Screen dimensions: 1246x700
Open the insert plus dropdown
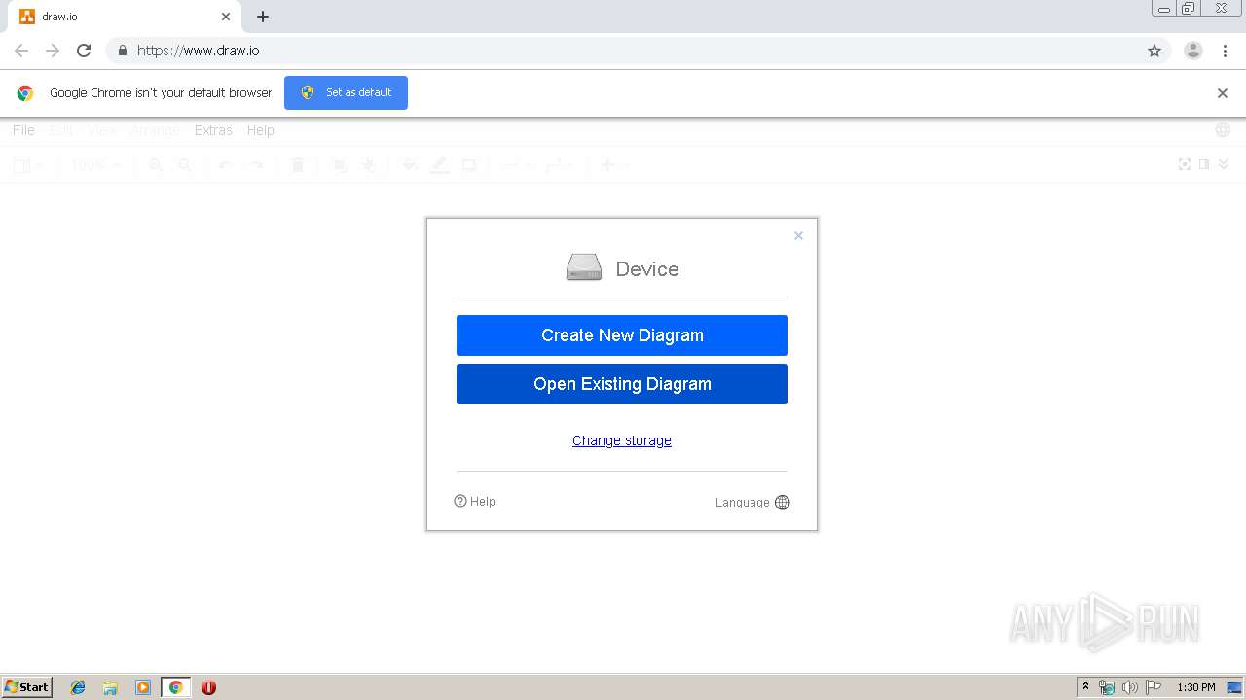[x=614, y=165]
